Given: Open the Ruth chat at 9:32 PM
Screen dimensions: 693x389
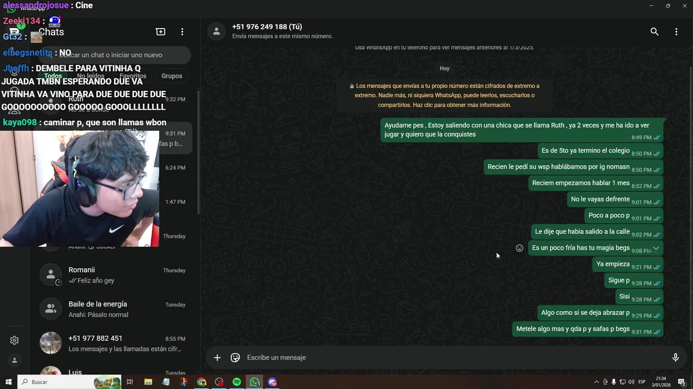Looking at the screenshot, I should click(114, 104).
